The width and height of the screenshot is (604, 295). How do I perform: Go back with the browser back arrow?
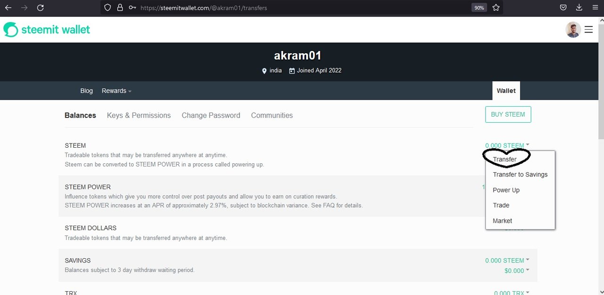pos(8,8)
